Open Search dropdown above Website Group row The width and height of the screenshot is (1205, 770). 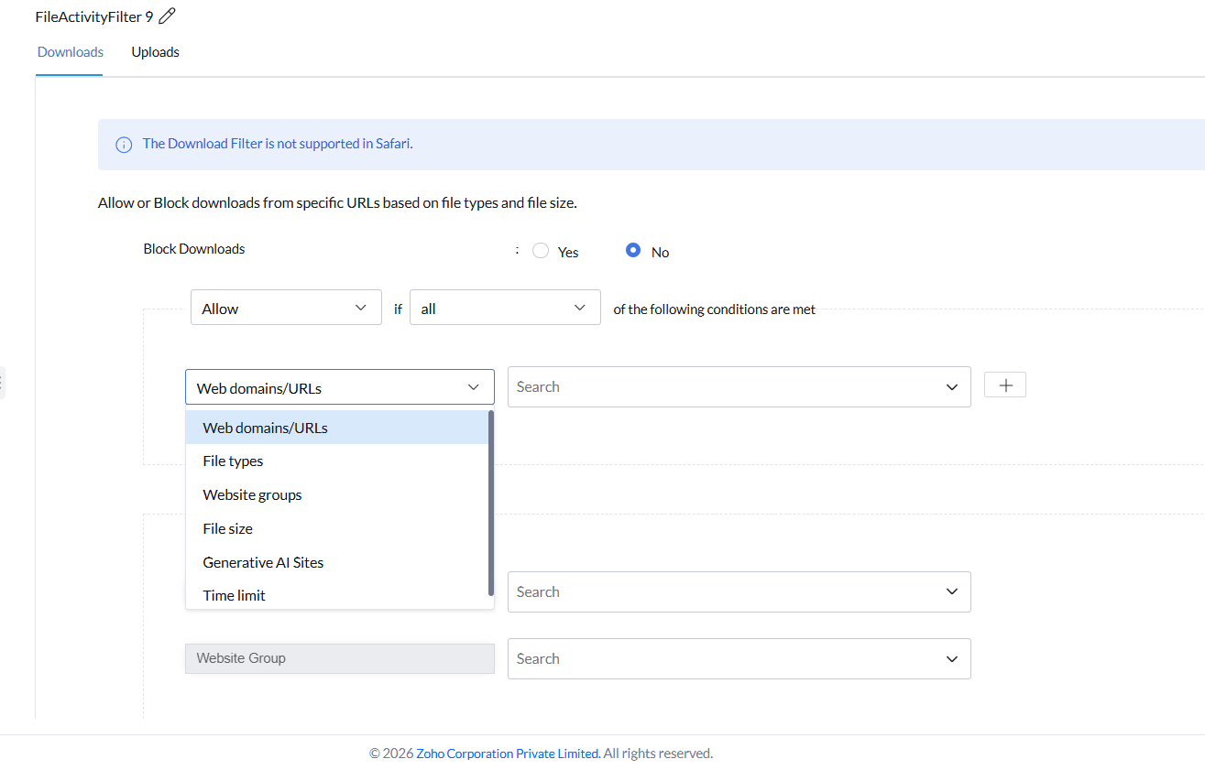tap(739, 591)
